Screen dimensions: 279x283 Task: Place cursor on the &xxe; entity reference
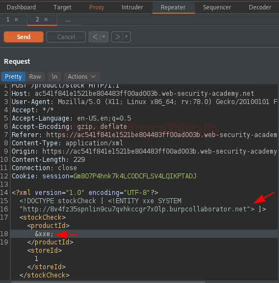tap(44, 234)
